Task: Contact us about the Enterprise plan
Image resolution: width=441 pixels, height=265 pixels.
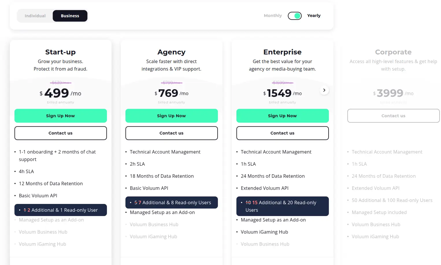Action: pyautogui.click(x=282, y=133)
